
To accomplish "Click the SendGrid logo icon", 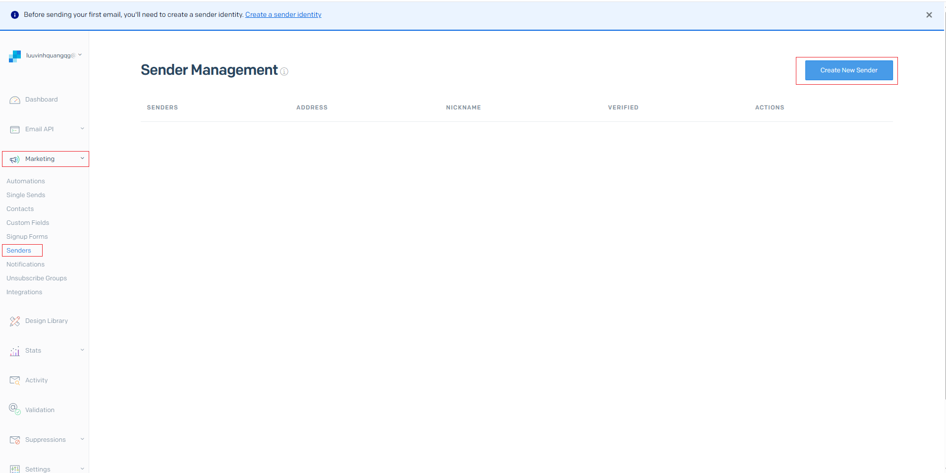I will point(15,56).
